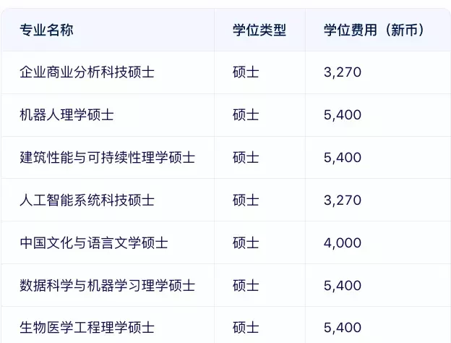This screenshot has width=451, height=343.
Task: Click the 3,270 fee for 企业商业分析科技硕士
Action: coord(343,72)
